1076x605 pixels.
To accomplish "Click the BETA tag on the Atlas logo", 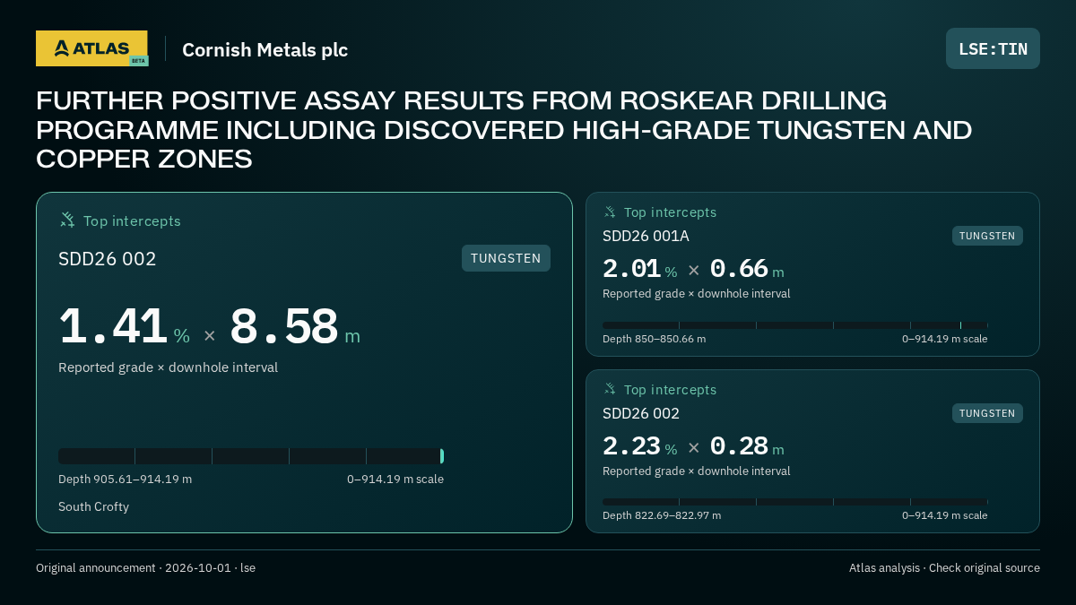I will 138,61.
